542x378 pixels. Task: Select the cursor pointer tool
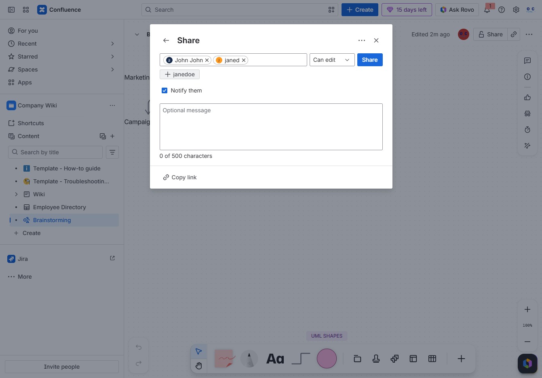[x=198, y=351]
